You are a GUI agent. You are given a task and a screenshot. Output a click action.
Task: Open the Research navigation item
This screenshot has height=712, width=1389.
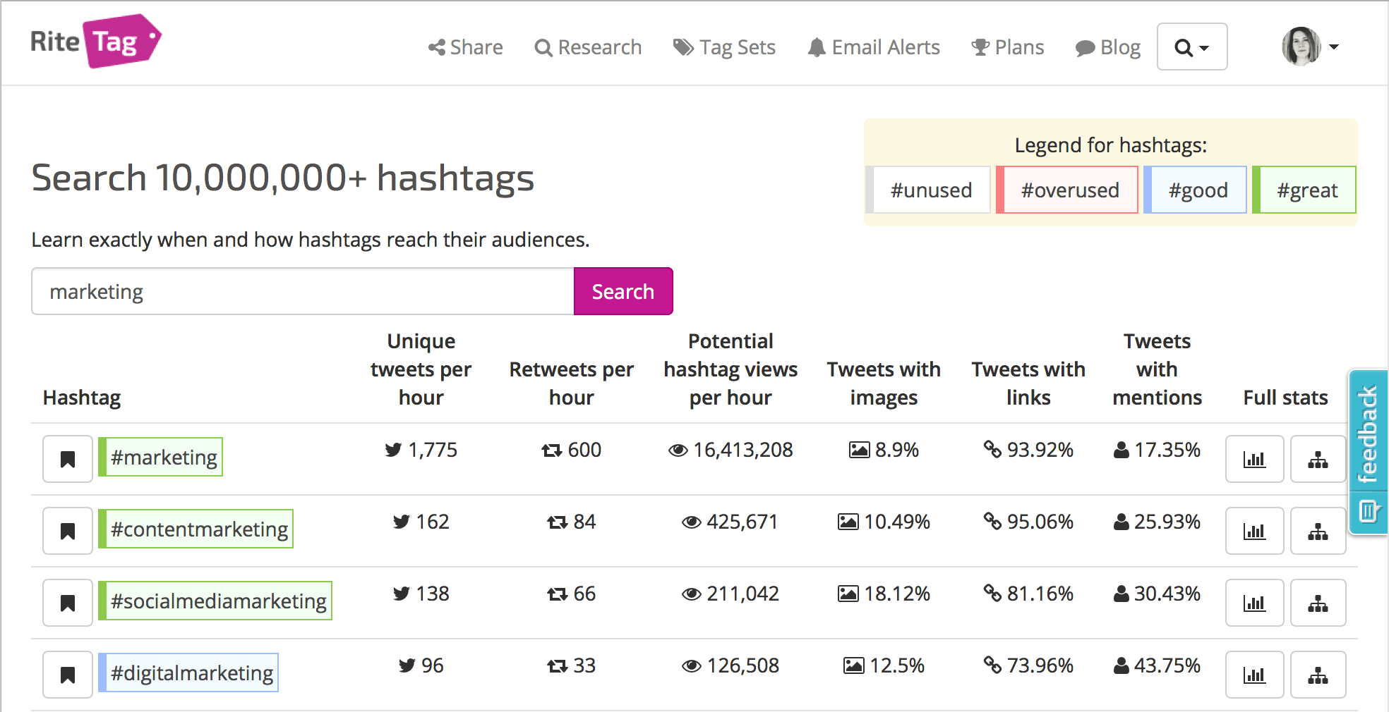click(589, 47)
